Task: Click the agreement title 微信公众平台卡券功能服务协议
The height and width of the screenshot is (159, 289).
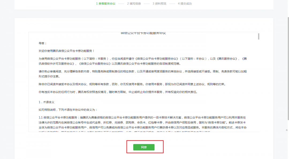Action: pos(143,33)
